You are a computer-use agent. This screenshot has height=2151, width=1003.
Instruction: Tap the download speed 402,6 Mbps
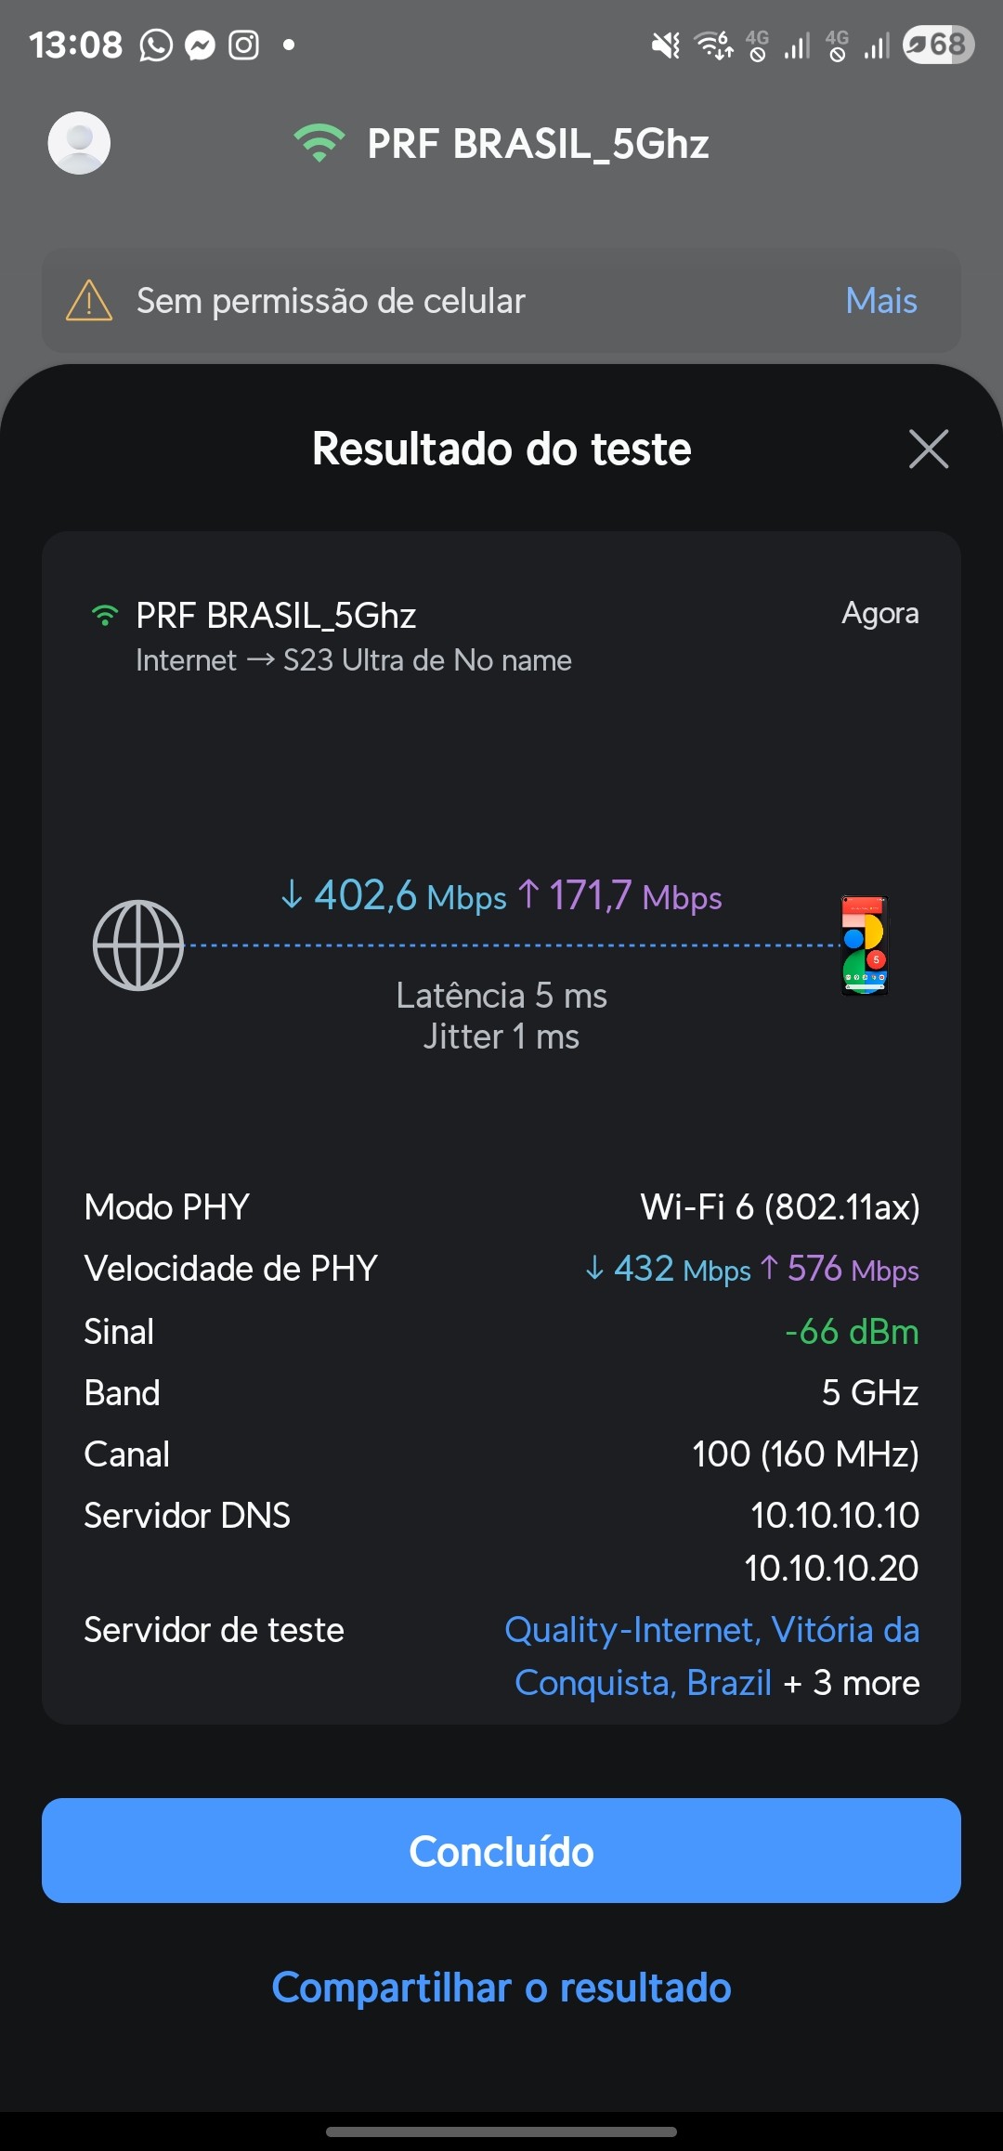coord(394,896)
